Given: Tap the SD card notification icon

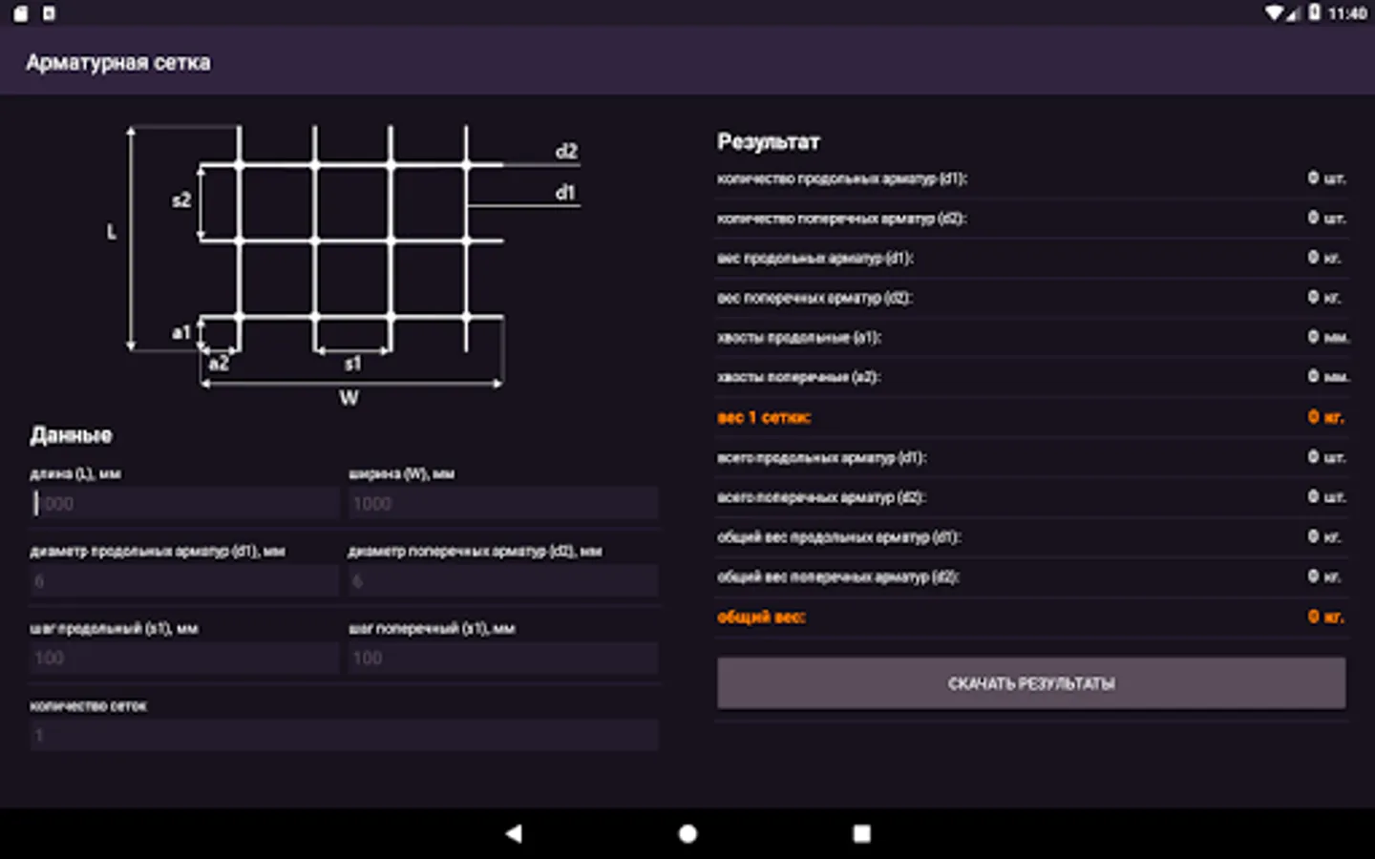Looking at the screenshot, I should pyautogui.click(x=20, y=13).
